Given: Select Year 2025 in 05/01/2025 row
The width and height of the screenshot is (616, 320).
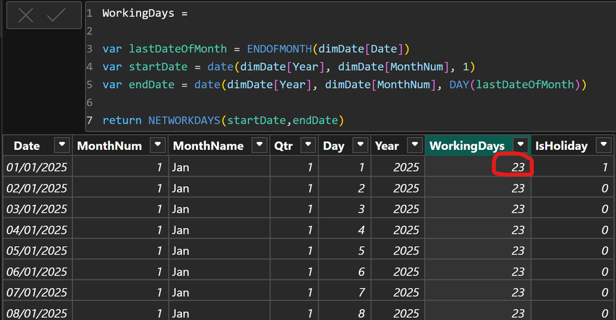Looking at the screenshot, I should point(398,250).
